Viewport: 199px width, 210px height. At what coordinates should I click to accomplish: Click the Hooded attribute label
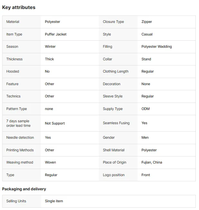tap(13, 71)
